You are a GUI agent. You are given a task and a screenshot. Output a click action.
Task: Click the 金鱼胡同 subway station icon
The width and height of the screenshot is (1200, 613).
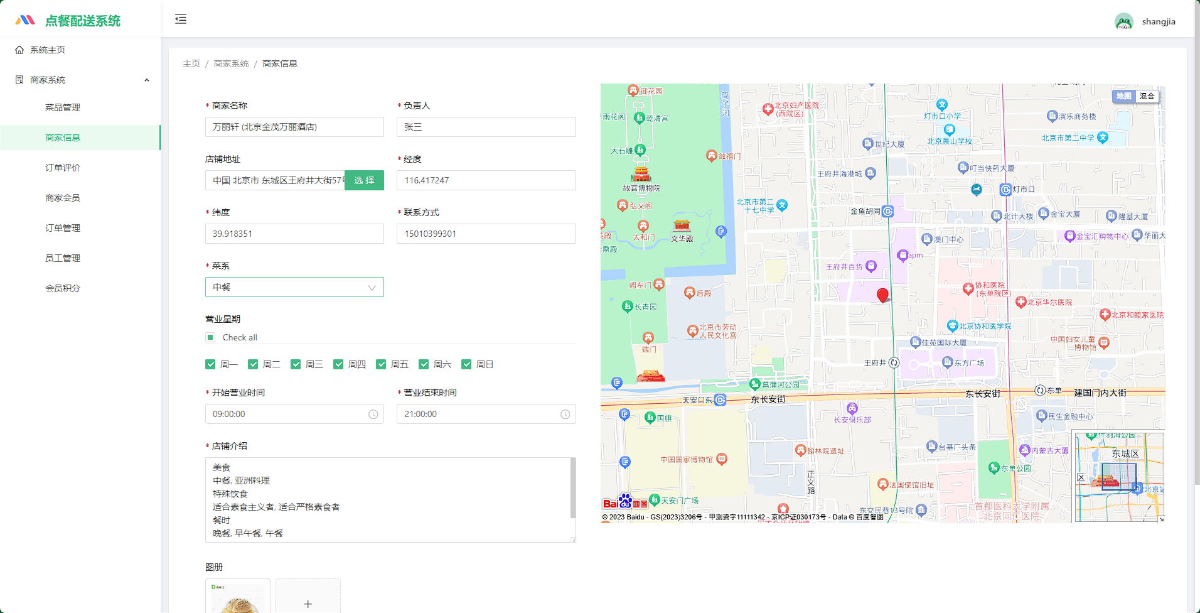[x=887, y=212]
